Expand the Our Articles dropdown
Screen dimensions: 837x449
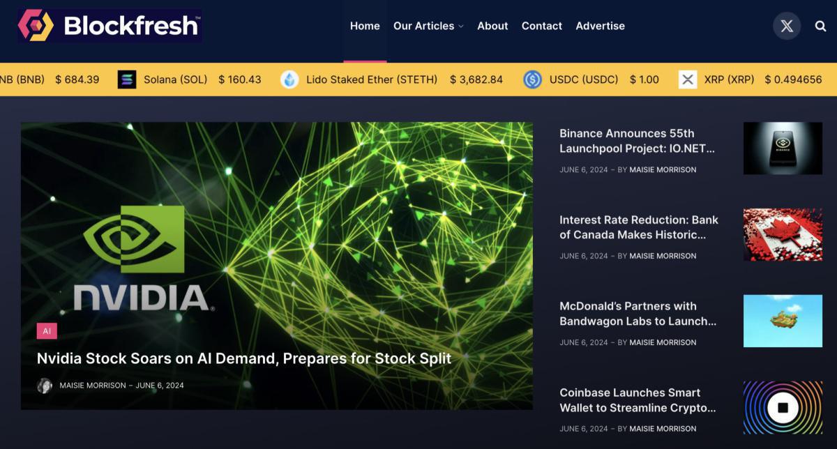(428, 26)
